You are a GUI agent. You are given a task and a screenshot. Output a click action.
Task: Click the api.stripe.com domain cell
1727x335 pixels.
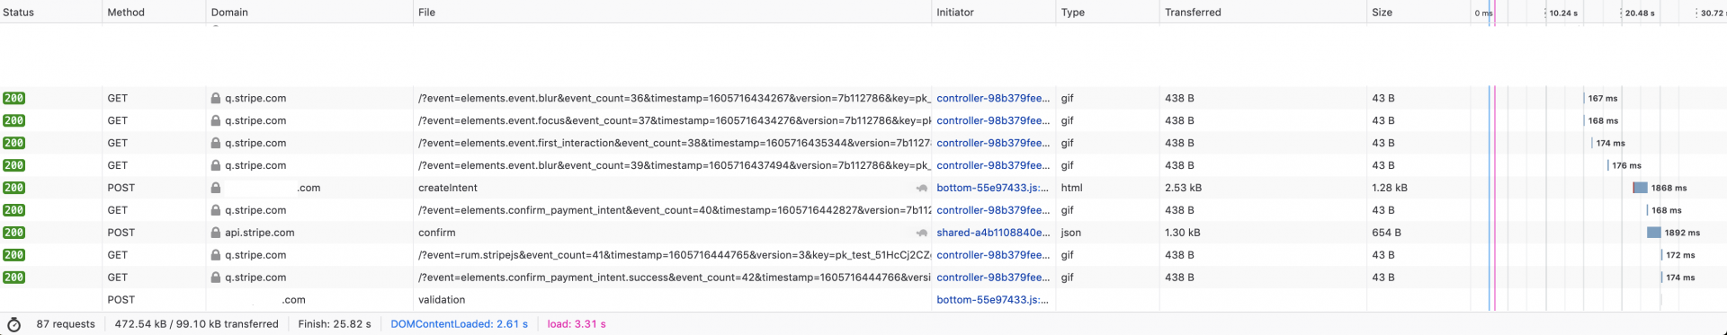tap(260, 233)
